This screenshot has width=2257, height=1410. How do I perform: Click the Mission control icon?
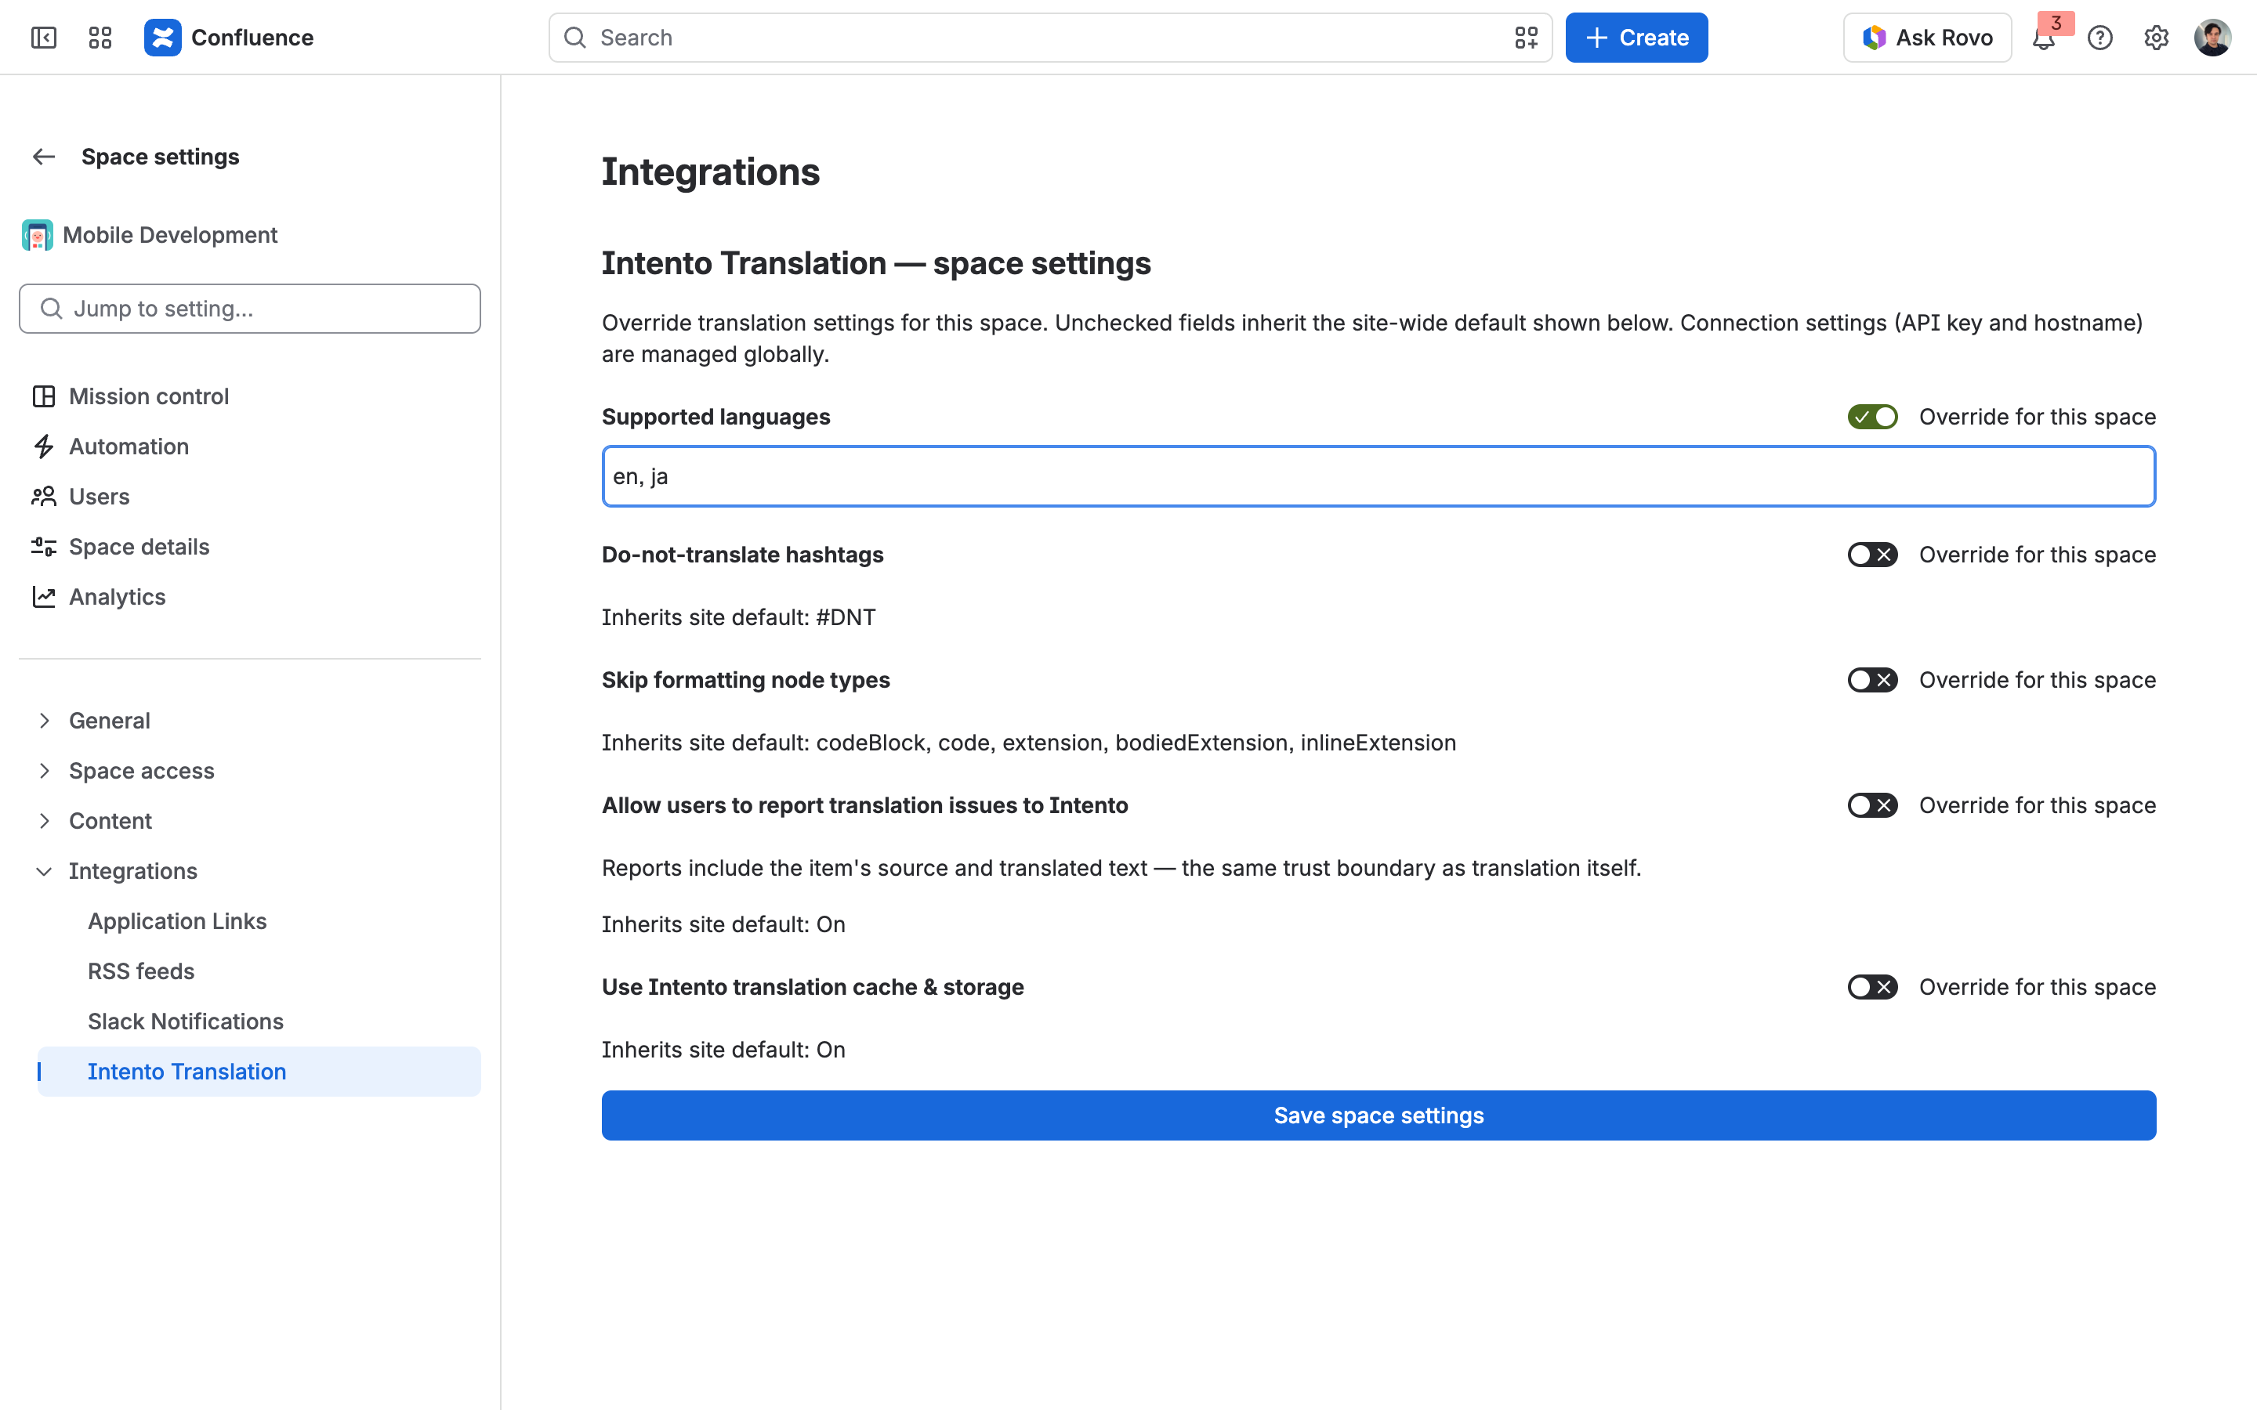point(44,396)
